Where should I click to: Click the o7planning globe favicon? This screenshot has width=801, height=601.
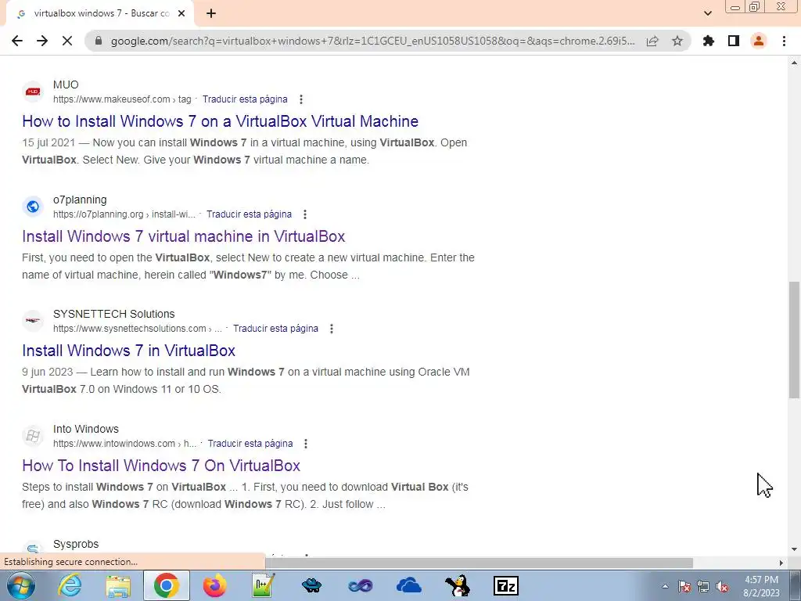pos(33,207)
